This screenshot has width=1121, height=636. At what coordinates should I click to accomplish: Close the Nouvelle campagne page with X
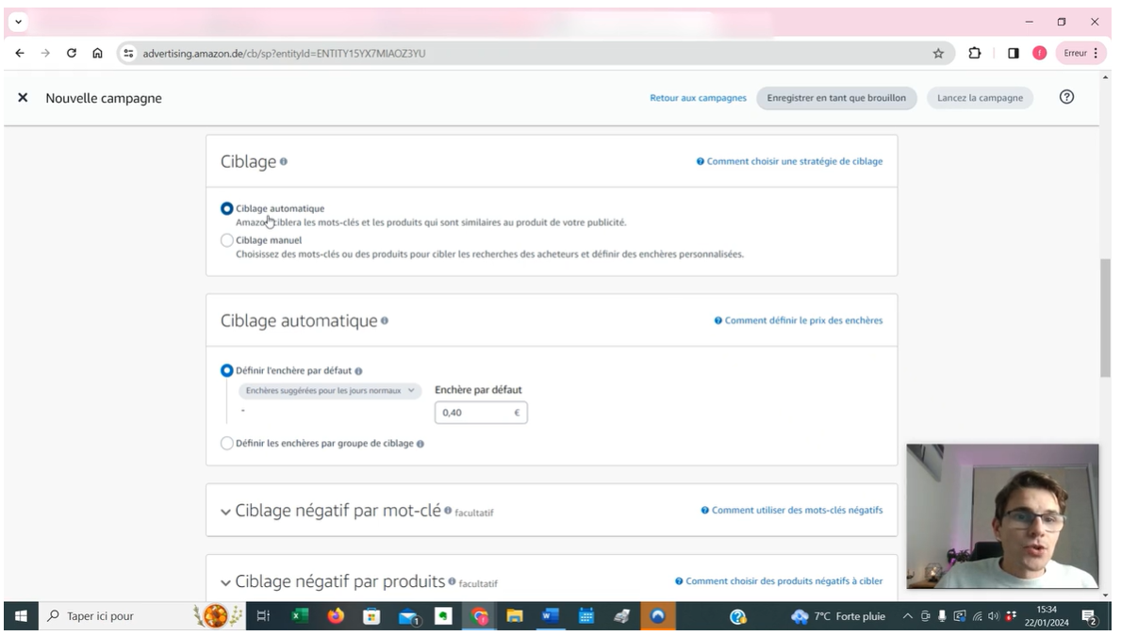click(x=23, y=98)
